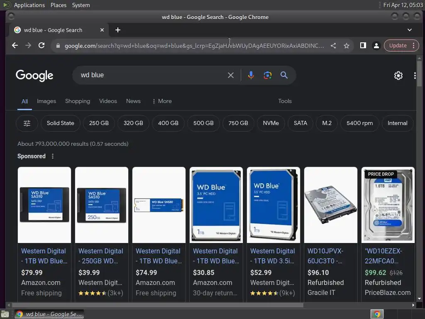
Task: Open the $74.99 Western Digital 1TB link
Action: [159, 256]
